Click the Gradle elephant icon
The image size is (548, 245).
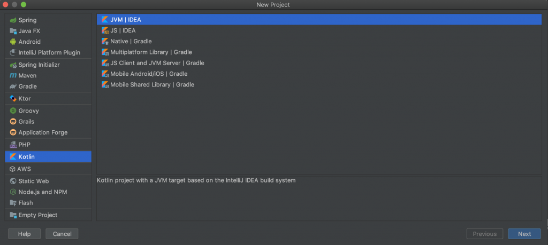pyautogui.click(x=13, y=86)
